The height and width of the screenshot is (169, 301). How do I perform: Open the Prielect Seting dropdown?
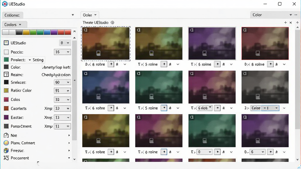pyautogui.click(x=30, y=60)
